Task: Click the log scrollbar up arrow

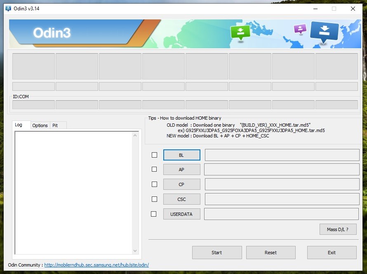Action: pos(135,136)
